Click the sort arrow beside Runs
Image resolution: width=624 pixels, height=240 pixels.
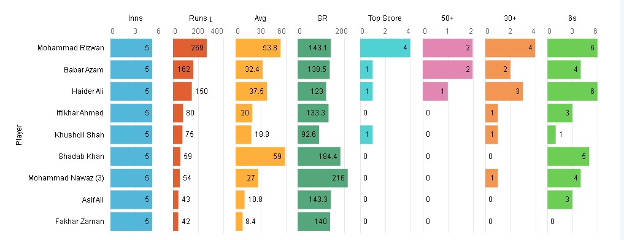pos(210,18)
